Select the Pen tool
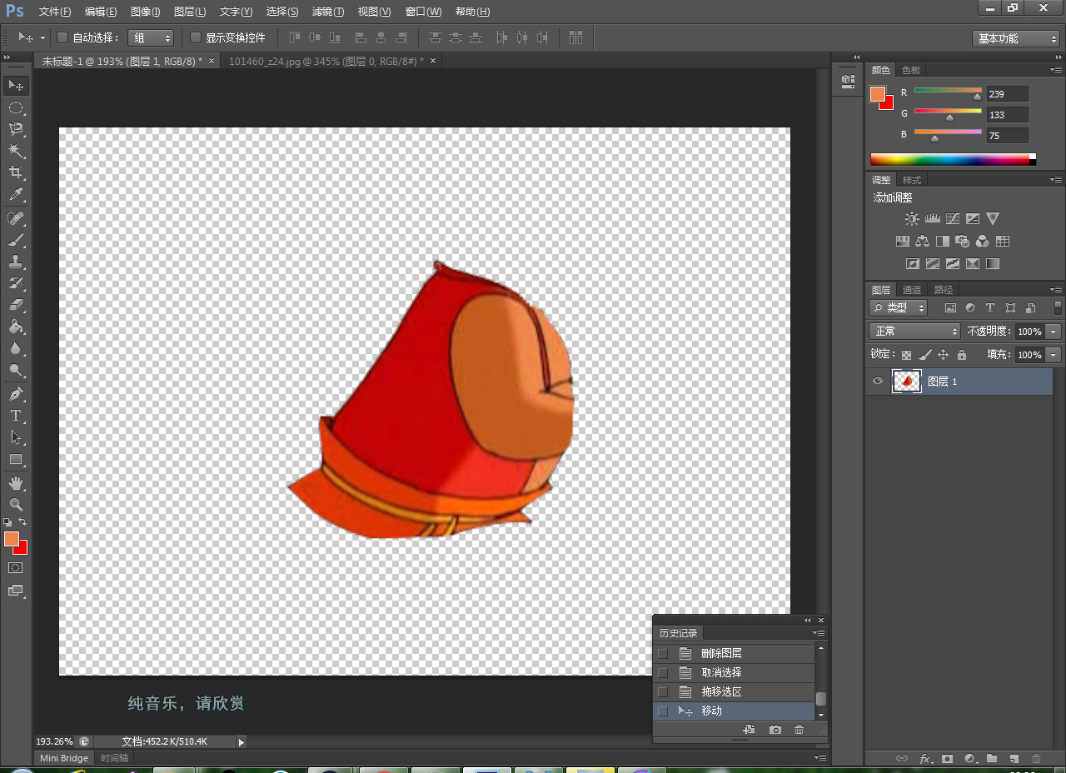The height and width of the screenshot is (773, 1066). tap(16, 393)
